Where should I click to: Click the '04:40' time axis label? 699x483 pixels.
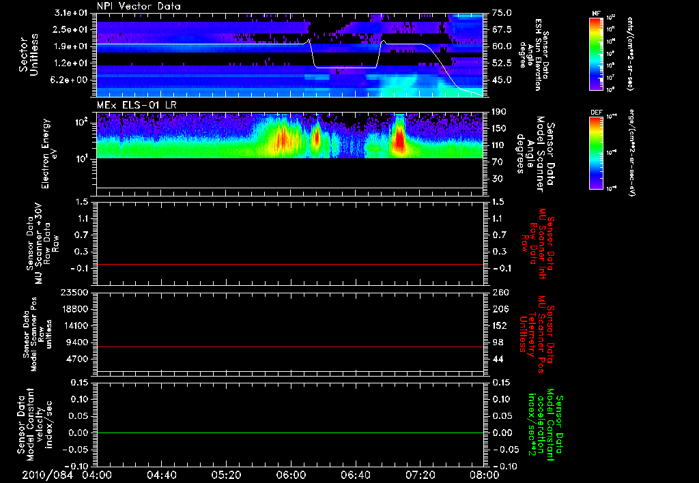pyautogui.click(x=161, y=475)
